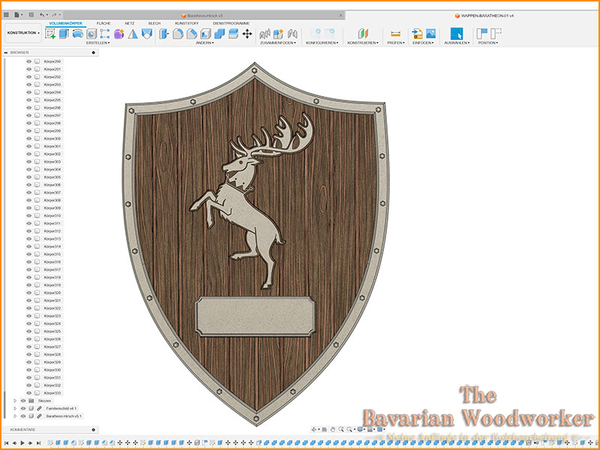Image resolution: width=600 pixels, height=450 pixels.
Task: Expand the Baratheon Hirsch v5:1 node
Action: 15,416
